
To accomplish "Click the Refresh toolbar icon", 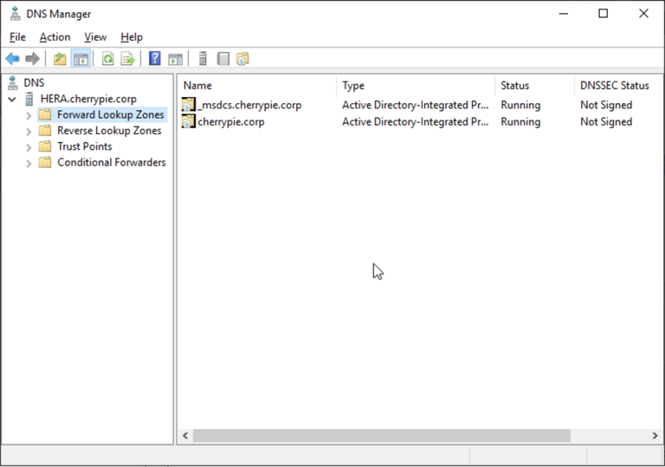I will (x=108, y=59).
